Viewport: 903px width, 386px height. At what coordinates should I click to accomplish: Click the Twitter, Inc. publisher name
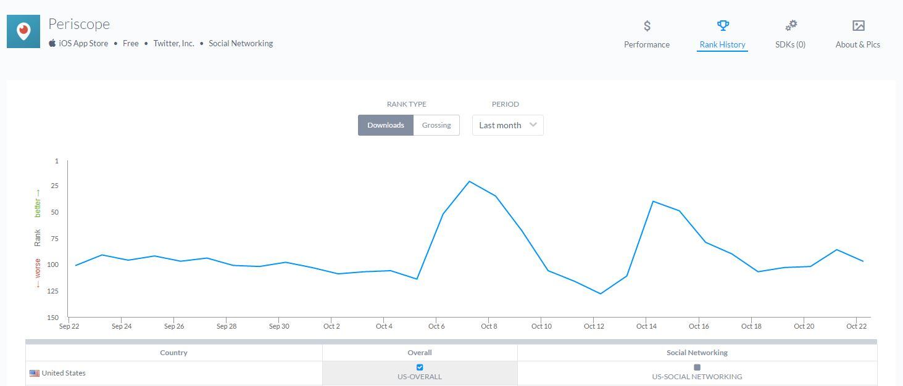[x=174, y=43]
